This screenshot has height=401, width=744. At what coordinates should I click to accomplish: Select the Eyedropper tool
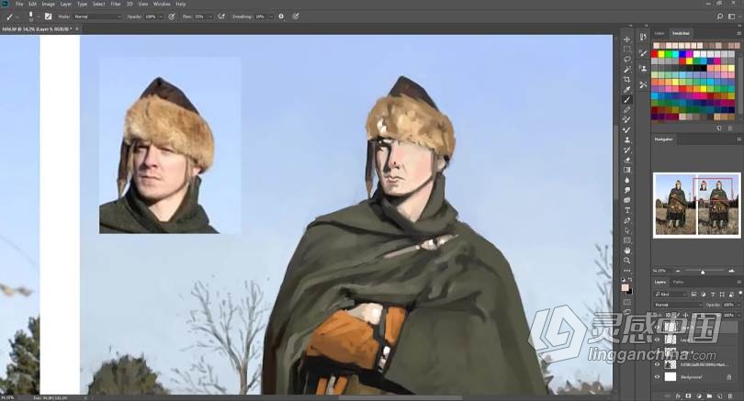point(626,90)
